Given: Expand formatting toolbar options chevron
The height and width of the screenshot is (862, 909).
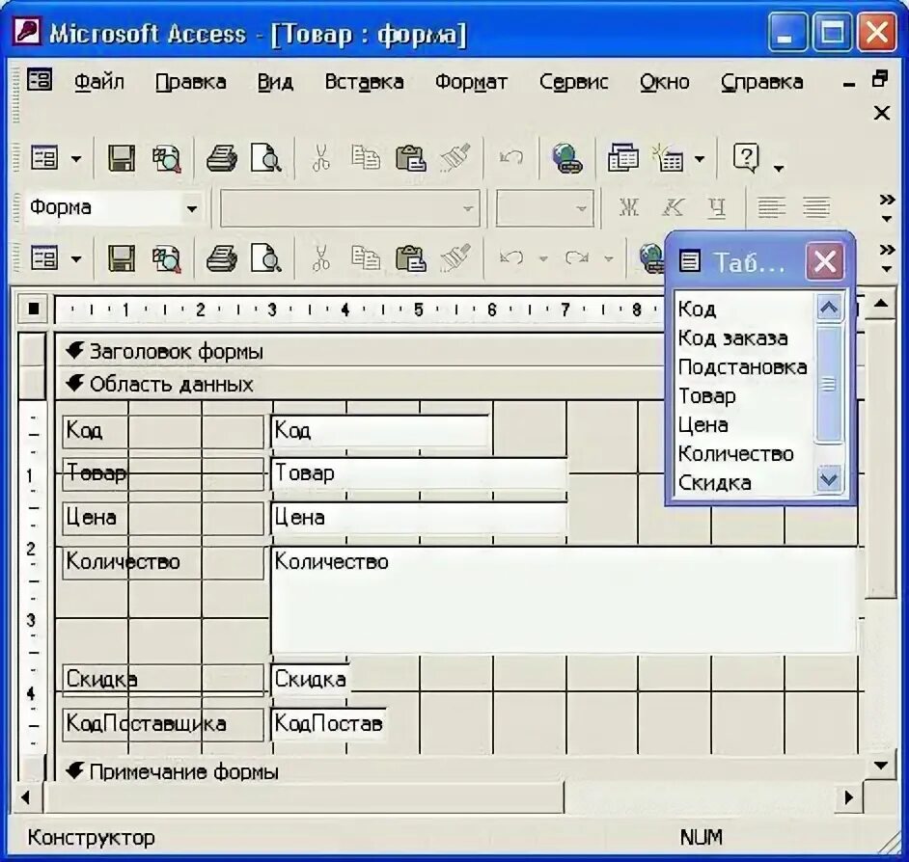Looking at the screenshot, I should (887, 208).
